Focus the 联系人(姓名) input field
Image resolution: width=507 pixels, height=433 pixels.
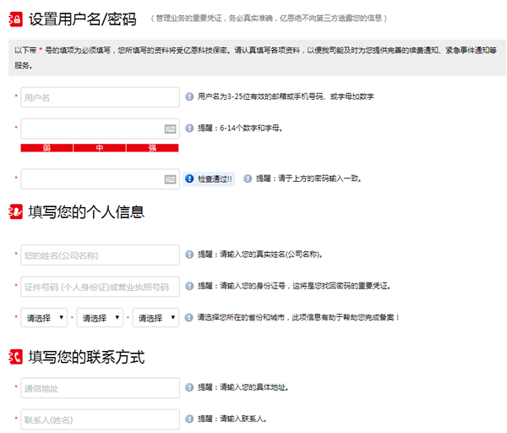101,419
